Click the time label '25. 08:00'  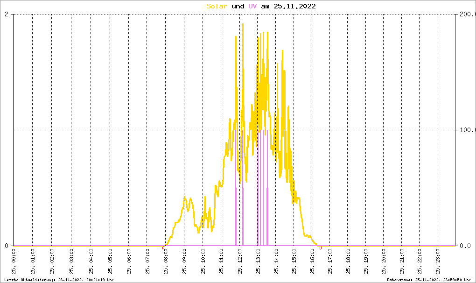coord(166,262)
